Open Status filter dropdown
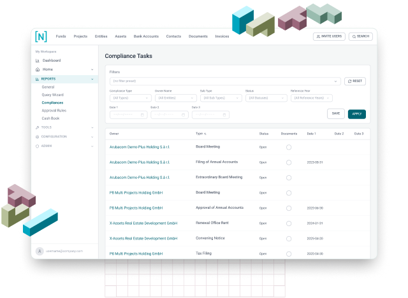The height and width of the screenshot is (298, 408). coord(266,98)
